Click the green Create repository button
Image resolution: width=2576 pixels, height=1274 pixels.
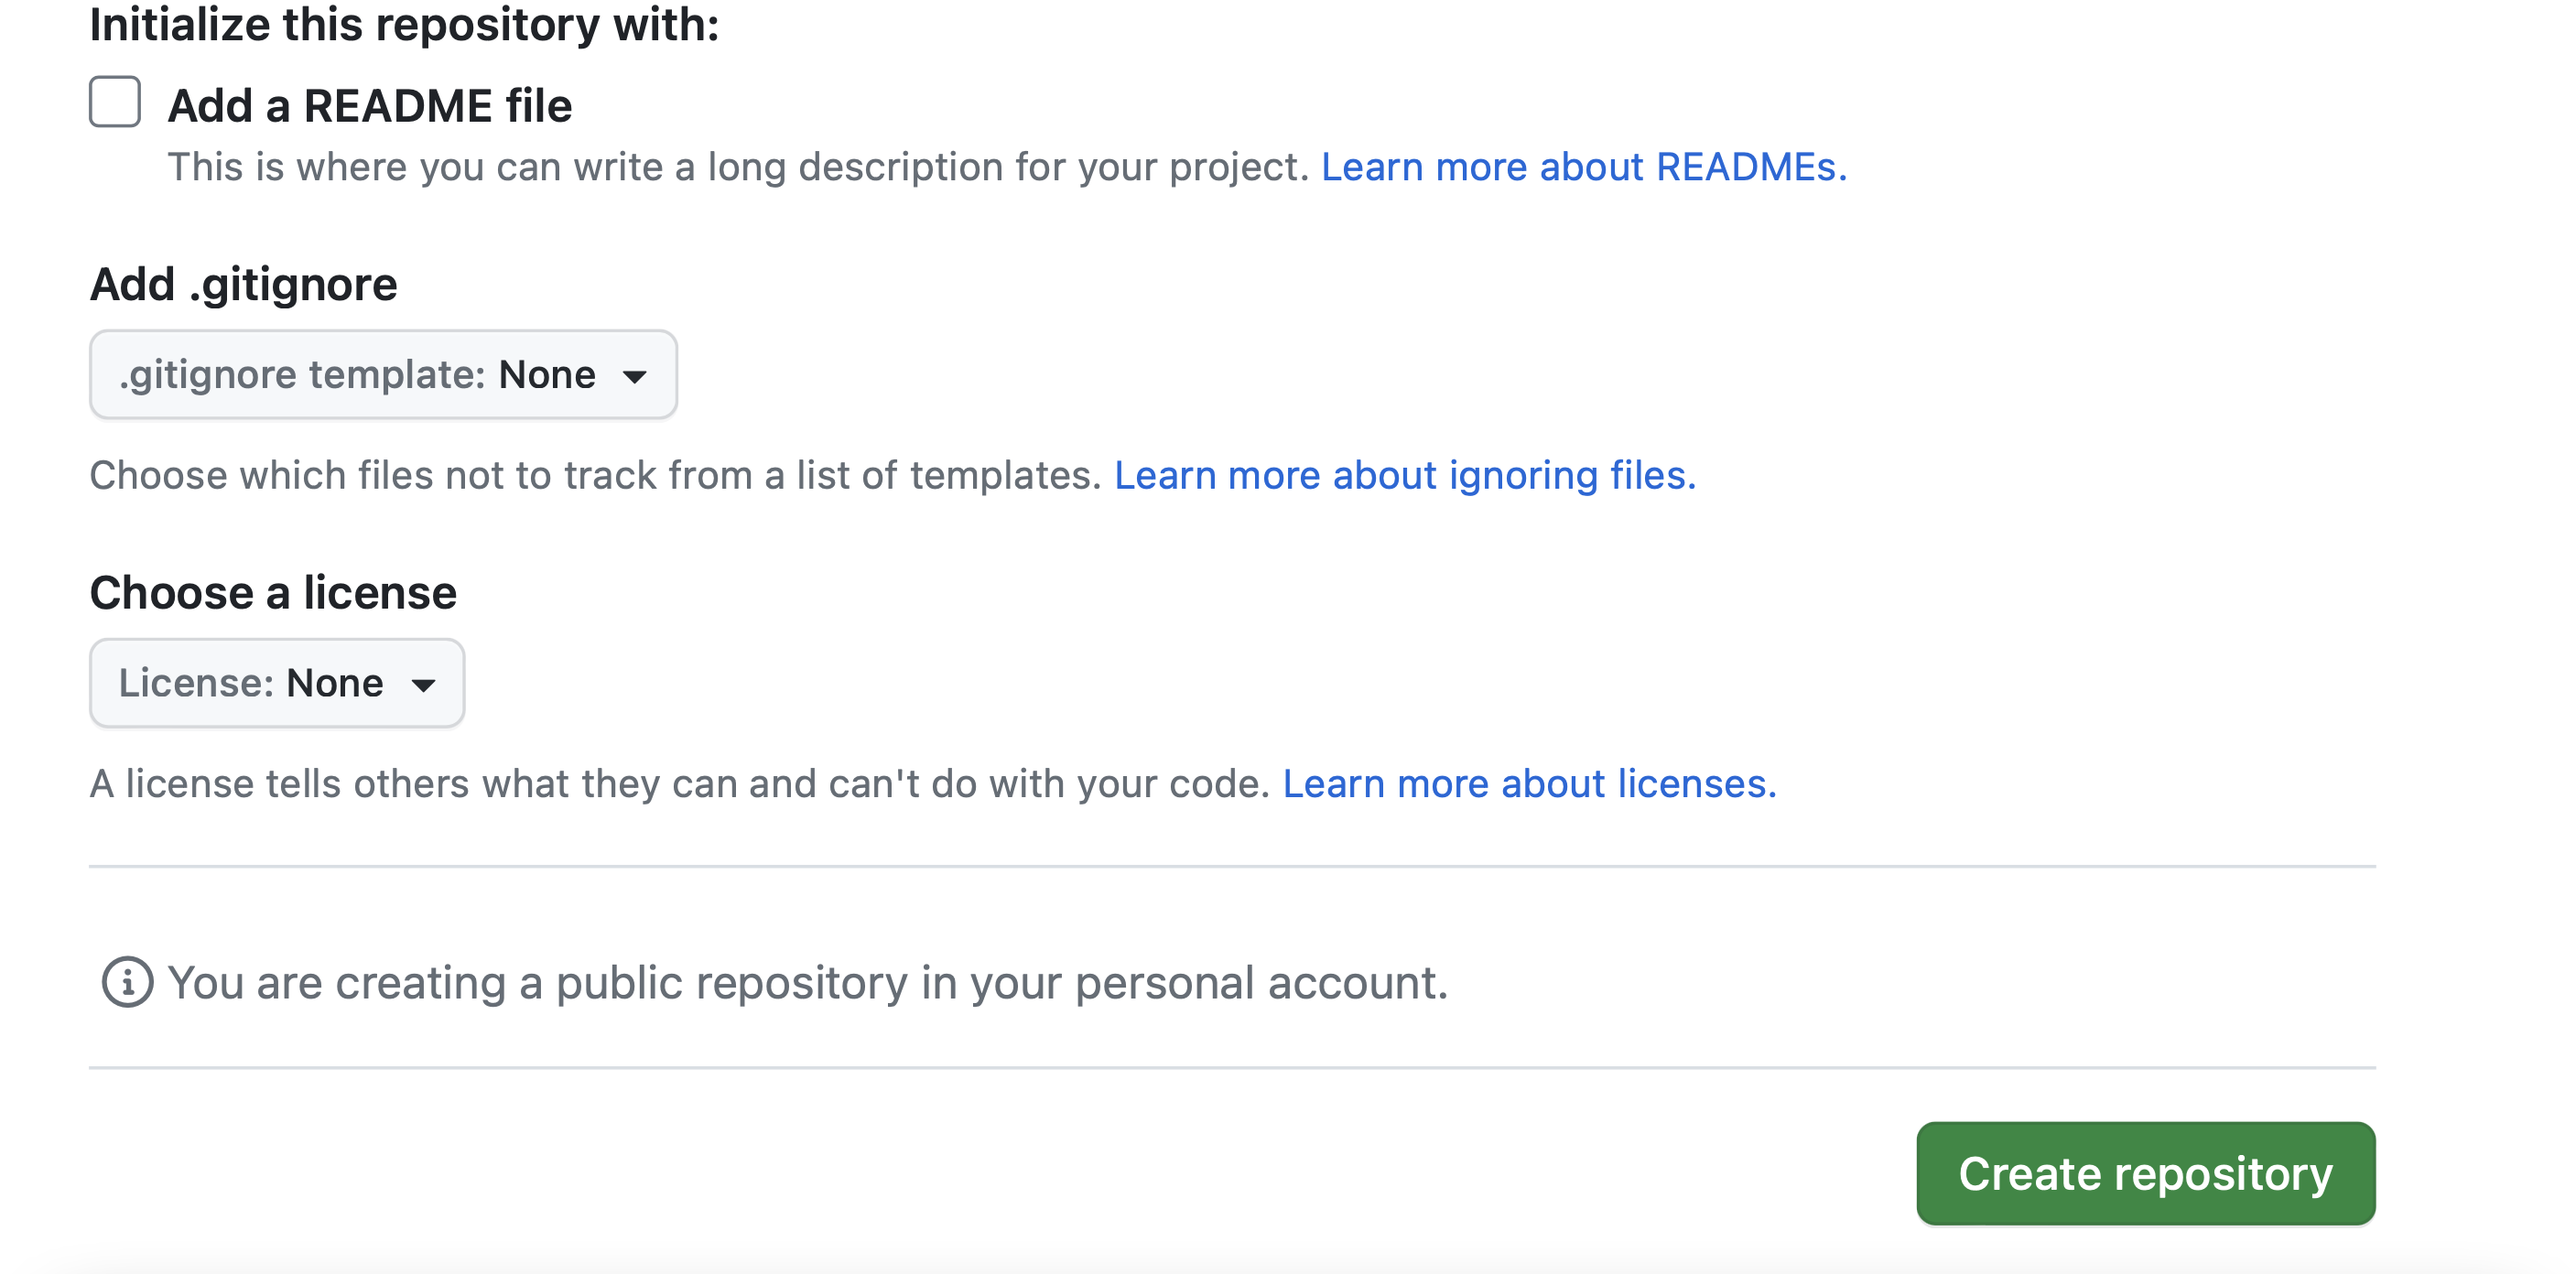2145,1173
